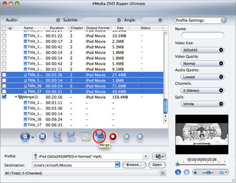Click the status bar log icon
The height and width of the screenshot is (183, 236).
point(163,173)
